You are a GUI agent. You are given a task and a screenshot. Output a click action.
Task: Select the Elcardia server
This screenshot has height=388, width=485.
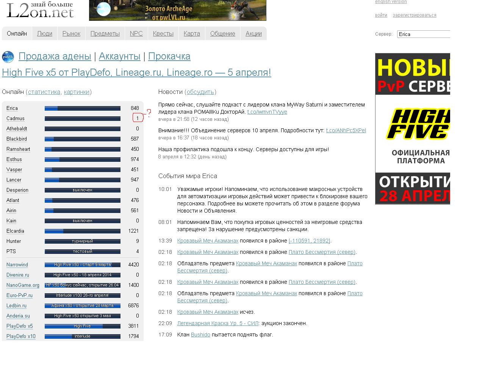click(x=15, y=231)
